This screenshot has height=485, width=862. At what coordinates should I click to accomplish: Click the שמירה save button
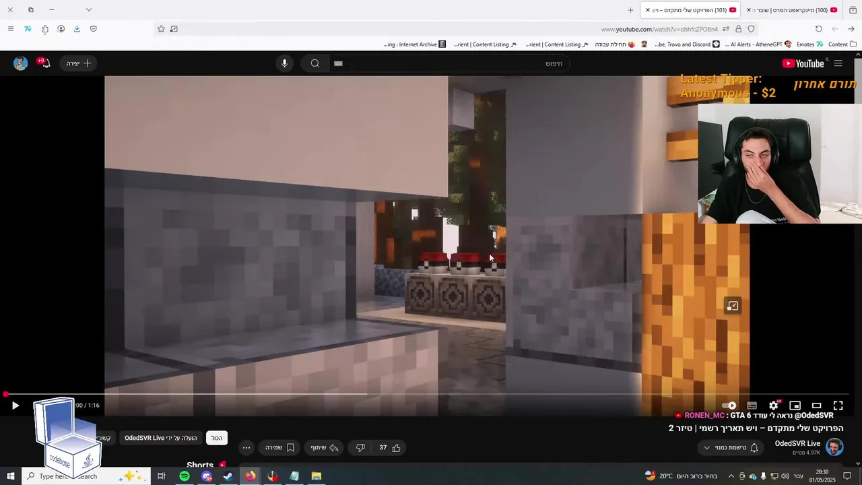coord(279,447)
